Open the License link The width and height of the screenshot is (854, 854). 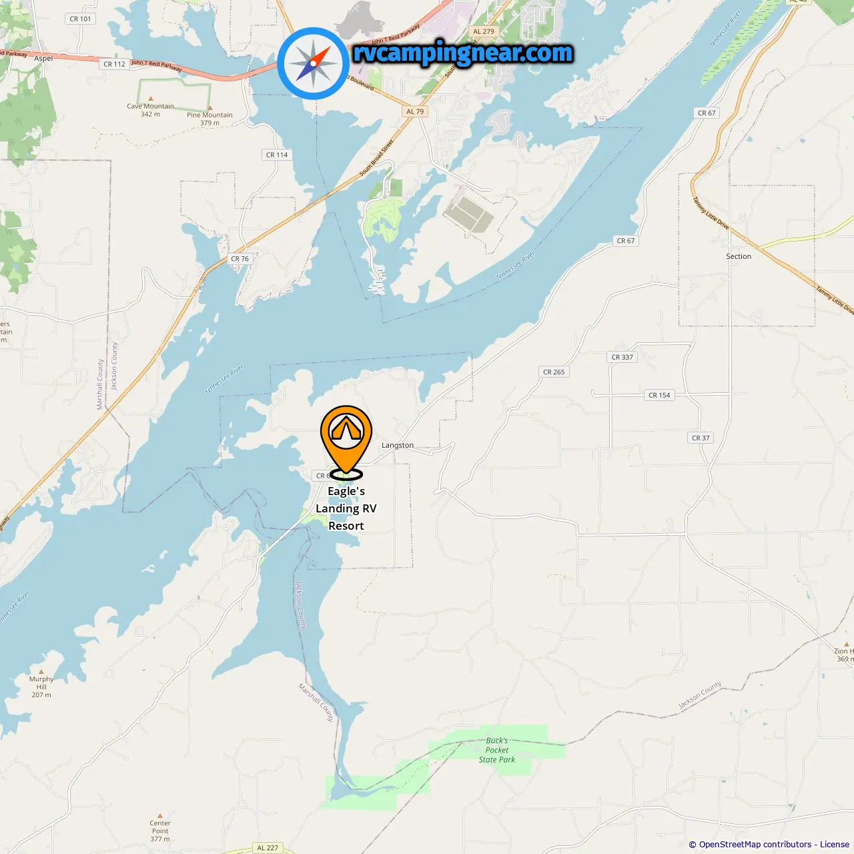835,845
